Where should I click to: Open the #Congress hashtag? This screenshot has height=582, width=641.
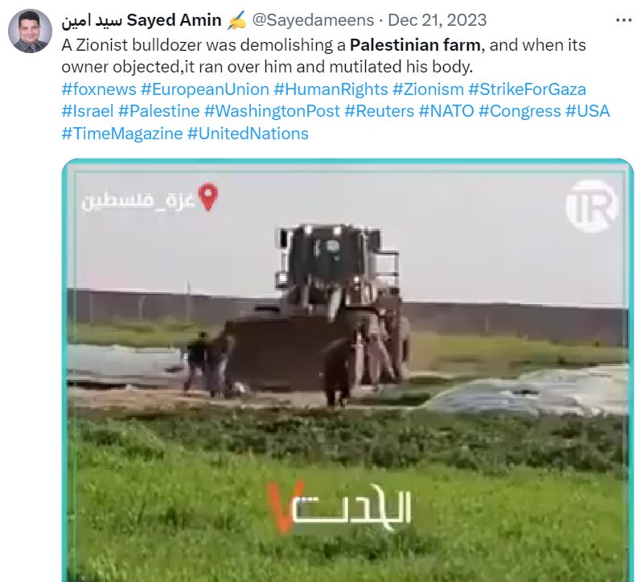(x=520, y=111)
